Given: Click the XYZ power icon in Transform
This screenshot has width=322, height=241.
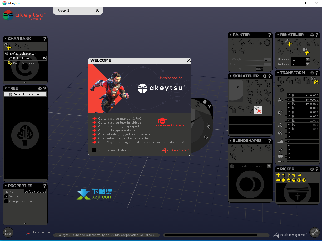Looking at the screenshot, I should coord(281,81).
